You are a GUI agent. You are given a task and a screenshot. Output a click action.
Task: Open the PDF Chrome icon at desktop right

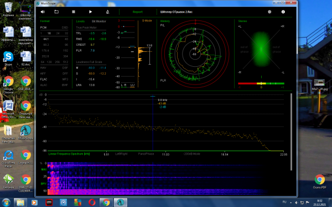tap(319, 182)
